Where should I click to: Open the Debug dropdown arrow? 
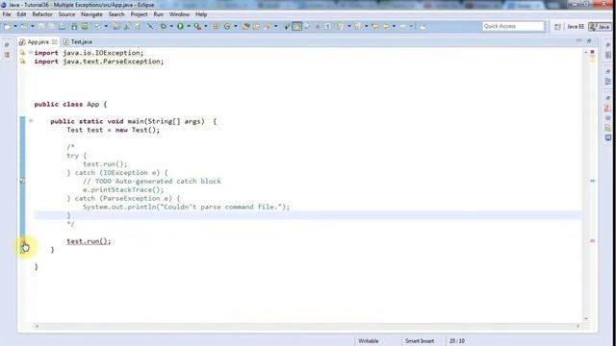(171, 26)
